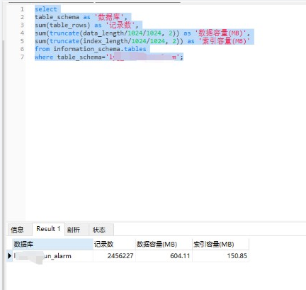The height and width of the screenshot is (290, 306).
Task: Click the 数据库 column header
Action: tap(52, 244)
